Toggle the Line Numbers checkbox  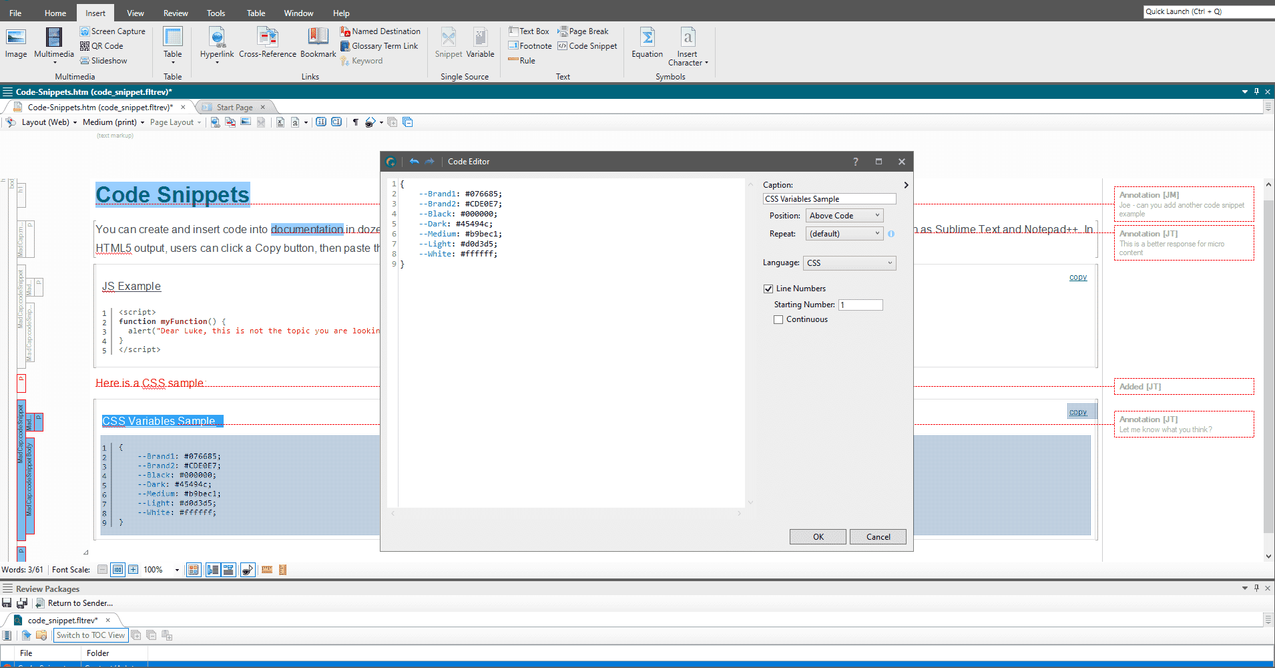coord(768,289)
